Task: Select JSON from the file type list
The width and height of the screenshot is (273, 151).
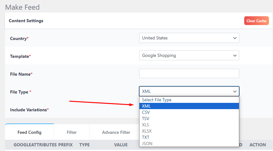Action: [189, 143]
